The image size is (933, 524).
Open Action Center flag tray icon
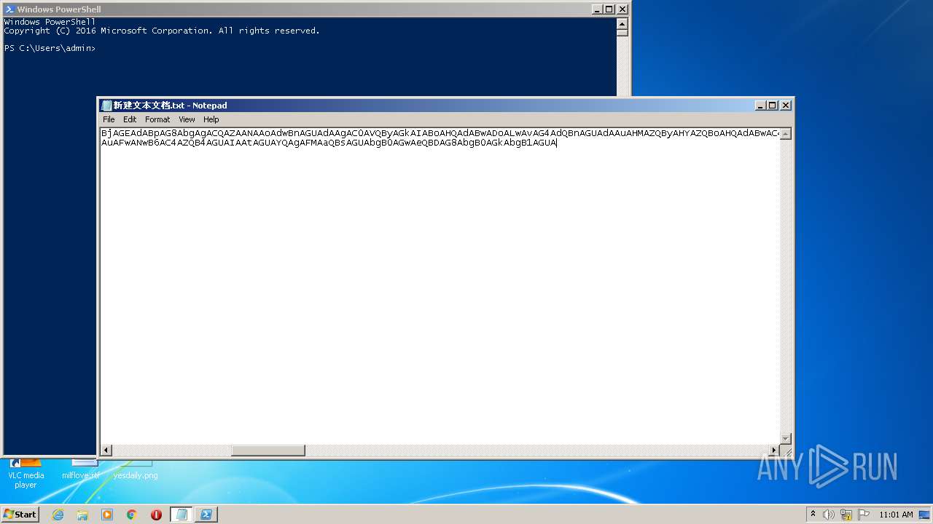tap(864, 515)
